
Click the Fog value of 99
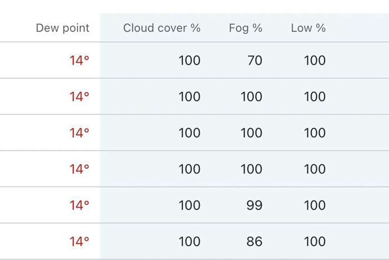point(254,205)
